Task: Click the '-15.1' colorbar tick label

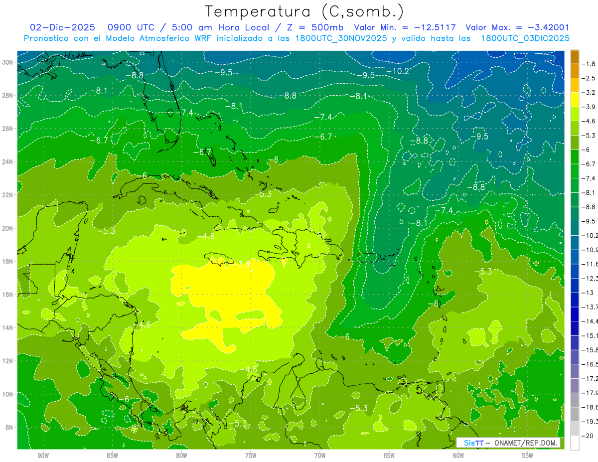Action: click(589, 335)
